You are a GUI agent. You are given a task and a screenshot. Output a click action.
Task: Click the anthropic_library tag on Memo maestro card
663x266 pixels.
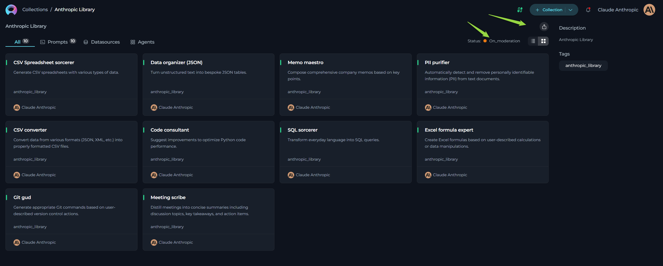point(304,92)
